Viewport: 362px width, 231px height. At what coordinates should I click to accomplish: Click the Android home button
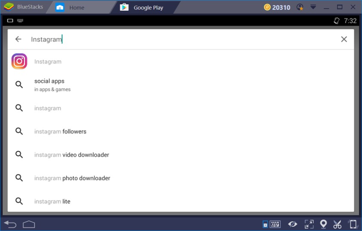(29, 224)
